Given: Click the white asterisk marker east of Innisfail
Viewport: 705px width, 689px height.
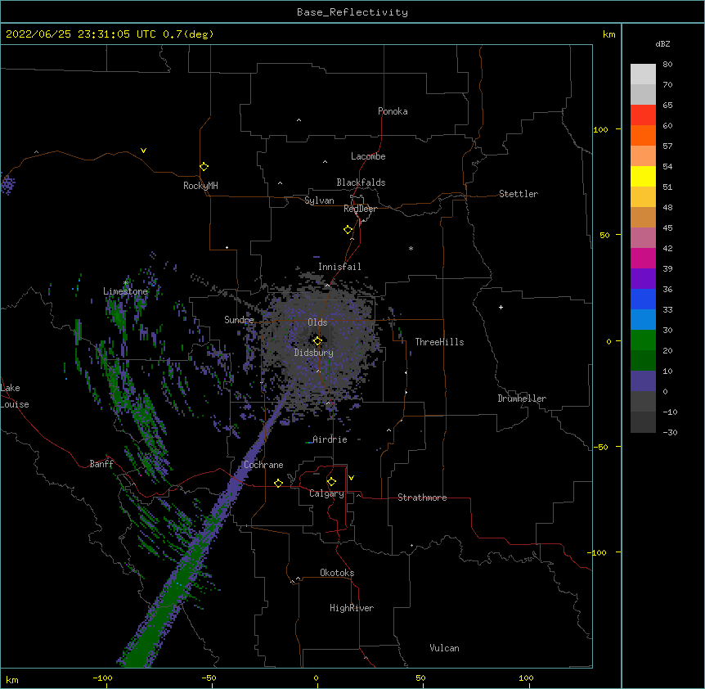Looking at the screenshot, I should 411,248.
